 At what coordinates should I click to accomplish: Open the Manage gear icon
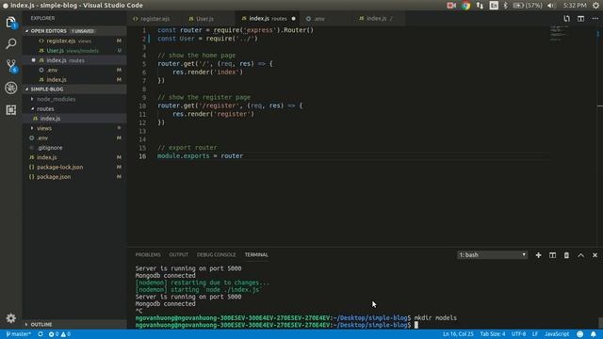click(10, 318)
